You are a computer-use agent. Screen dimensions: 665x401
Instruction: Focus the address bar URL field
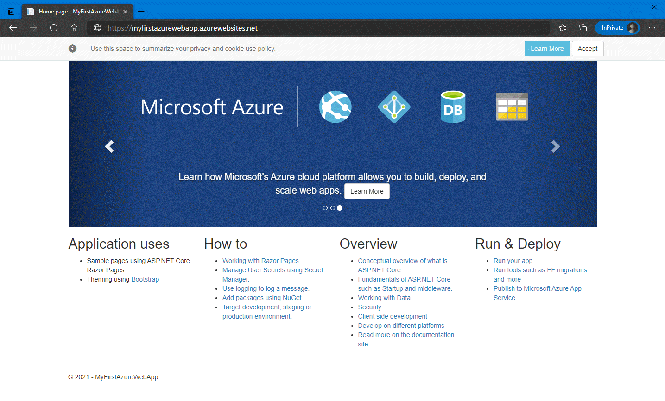coord(318,28)
